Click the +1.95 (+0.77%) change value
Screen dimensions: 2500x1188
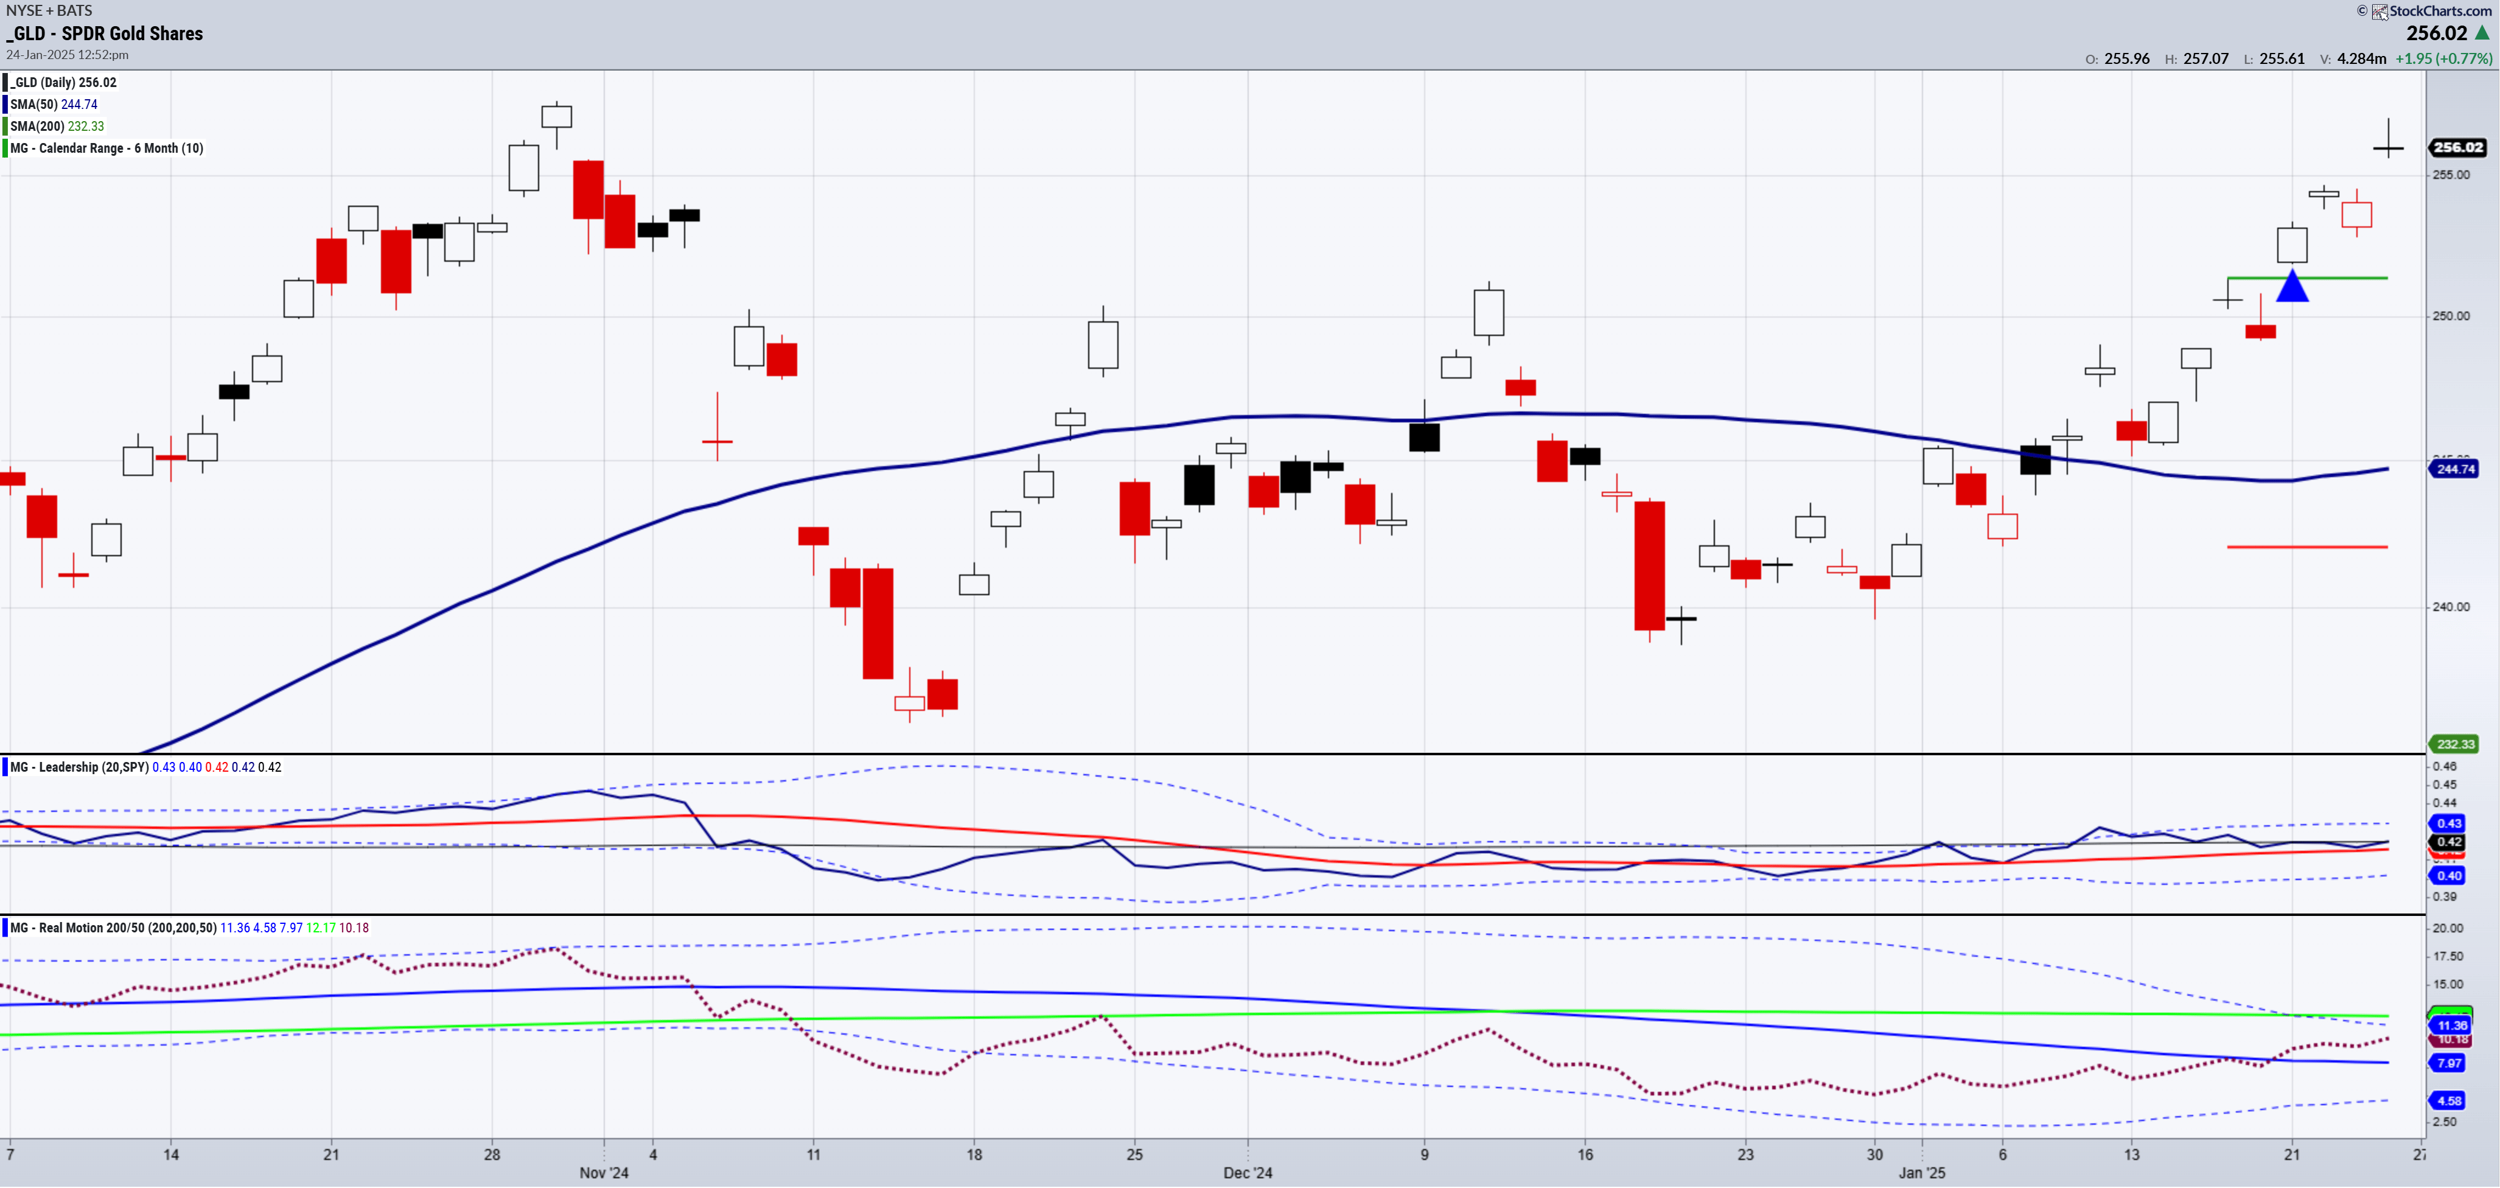2443,58
